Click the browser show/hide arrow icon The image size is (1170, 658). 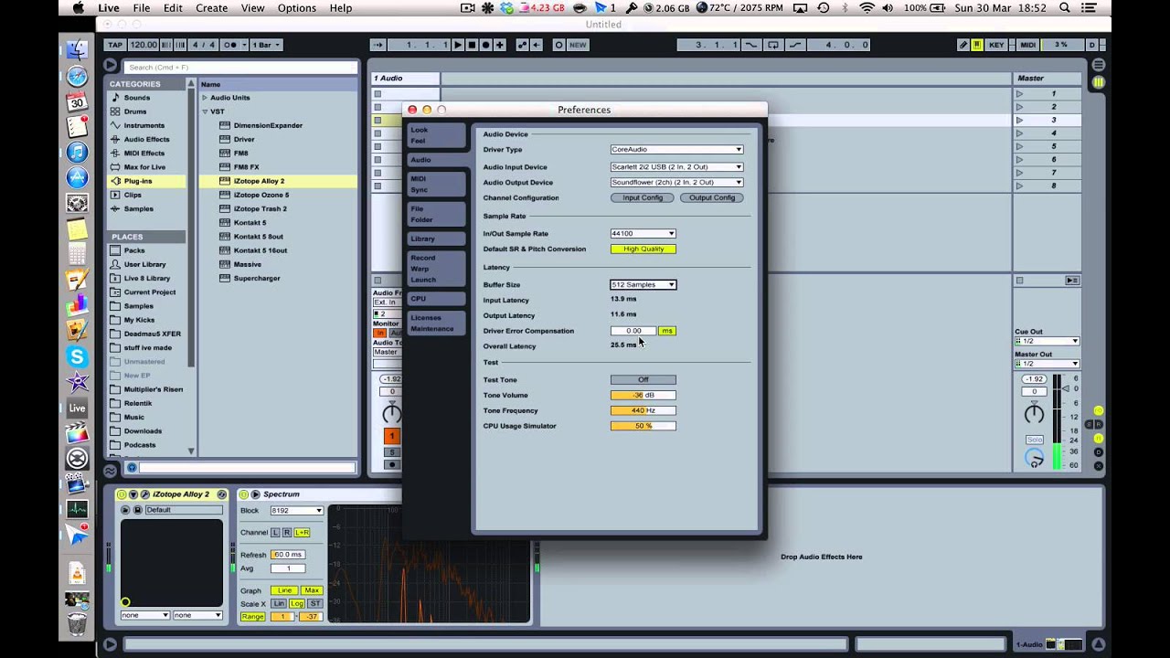tap(111, 66)
